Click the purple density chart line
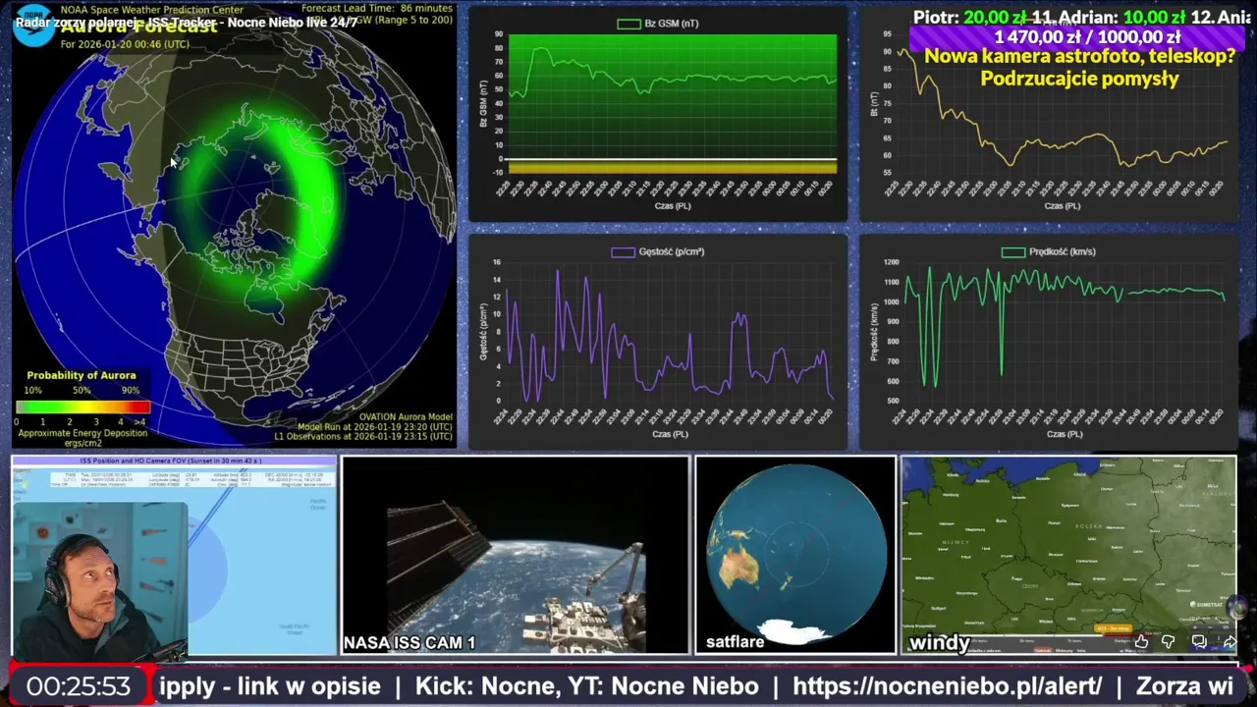 tap(668, 358)
